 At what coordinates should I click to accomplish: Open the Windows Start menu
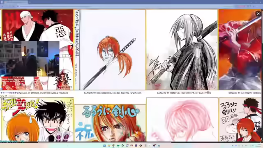coord(104,146)
